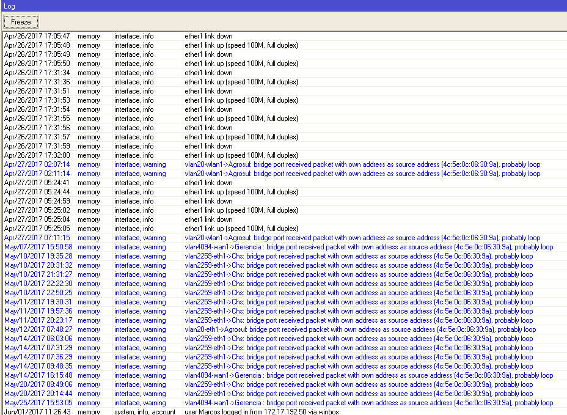The height and width of the screenshot is (415, 567).
Task: Select log row timestamped Apr/27/2017 05:24:44
Action: point(285,192)
